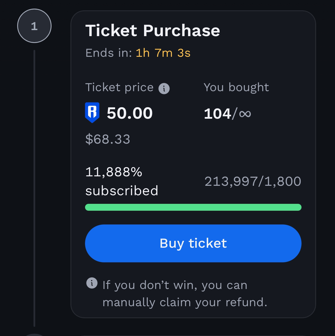The width and height of the screenshot is (335, 336).
Task: Click the green subscription progress bar
Action: pos(193,207)
